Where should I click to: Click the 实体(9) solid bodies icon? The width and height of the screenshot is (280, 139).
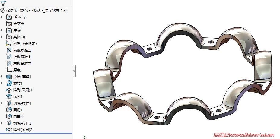(x=9, y=37)
